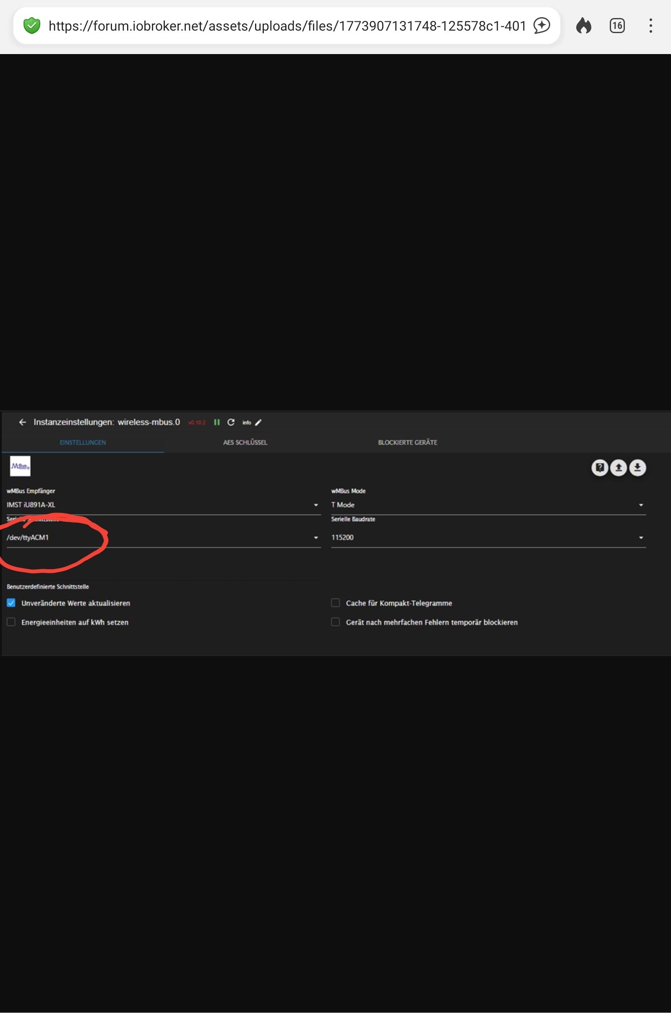The width and height of the screenshot is (671, 1013).
Task: Open the wMBus Empfänger dropdown
Action: tap(316, 505)
